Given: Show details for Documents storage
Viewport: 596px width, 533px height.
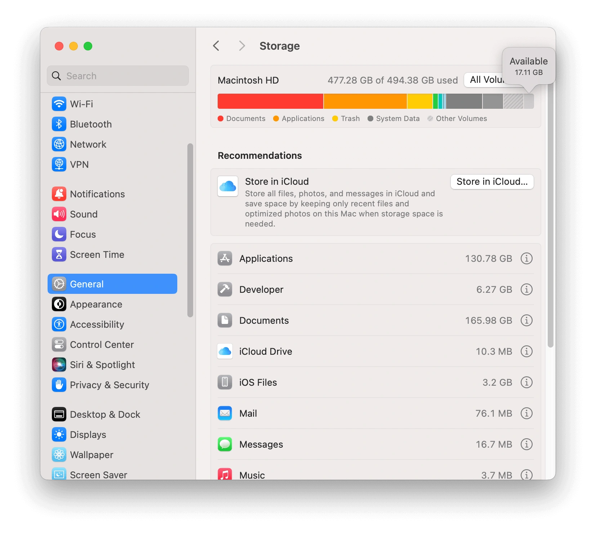Looking at the screenshot, I should 526,321.
